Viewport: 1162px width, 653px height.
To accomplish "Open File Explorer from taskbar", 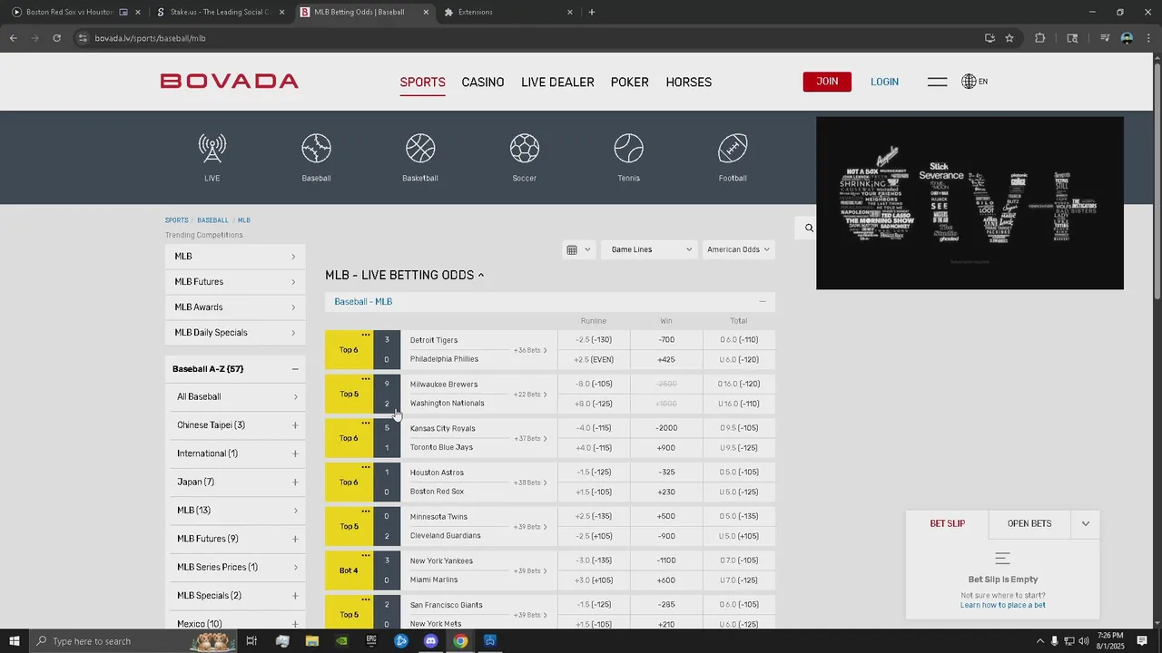I will (x=311, y=641).
